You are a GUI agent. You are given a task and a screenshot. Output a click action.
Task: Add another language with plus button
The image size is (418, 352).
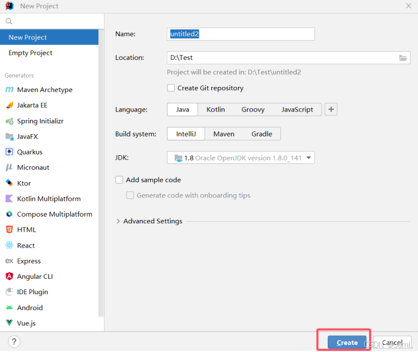click(331, 109)
